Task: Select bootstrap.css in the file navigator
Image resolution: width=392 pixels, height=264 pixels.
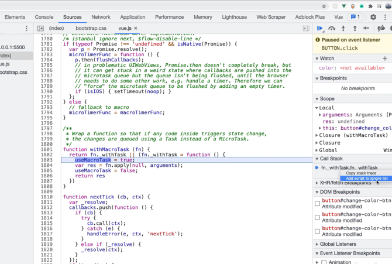Action: coord(13,73)
